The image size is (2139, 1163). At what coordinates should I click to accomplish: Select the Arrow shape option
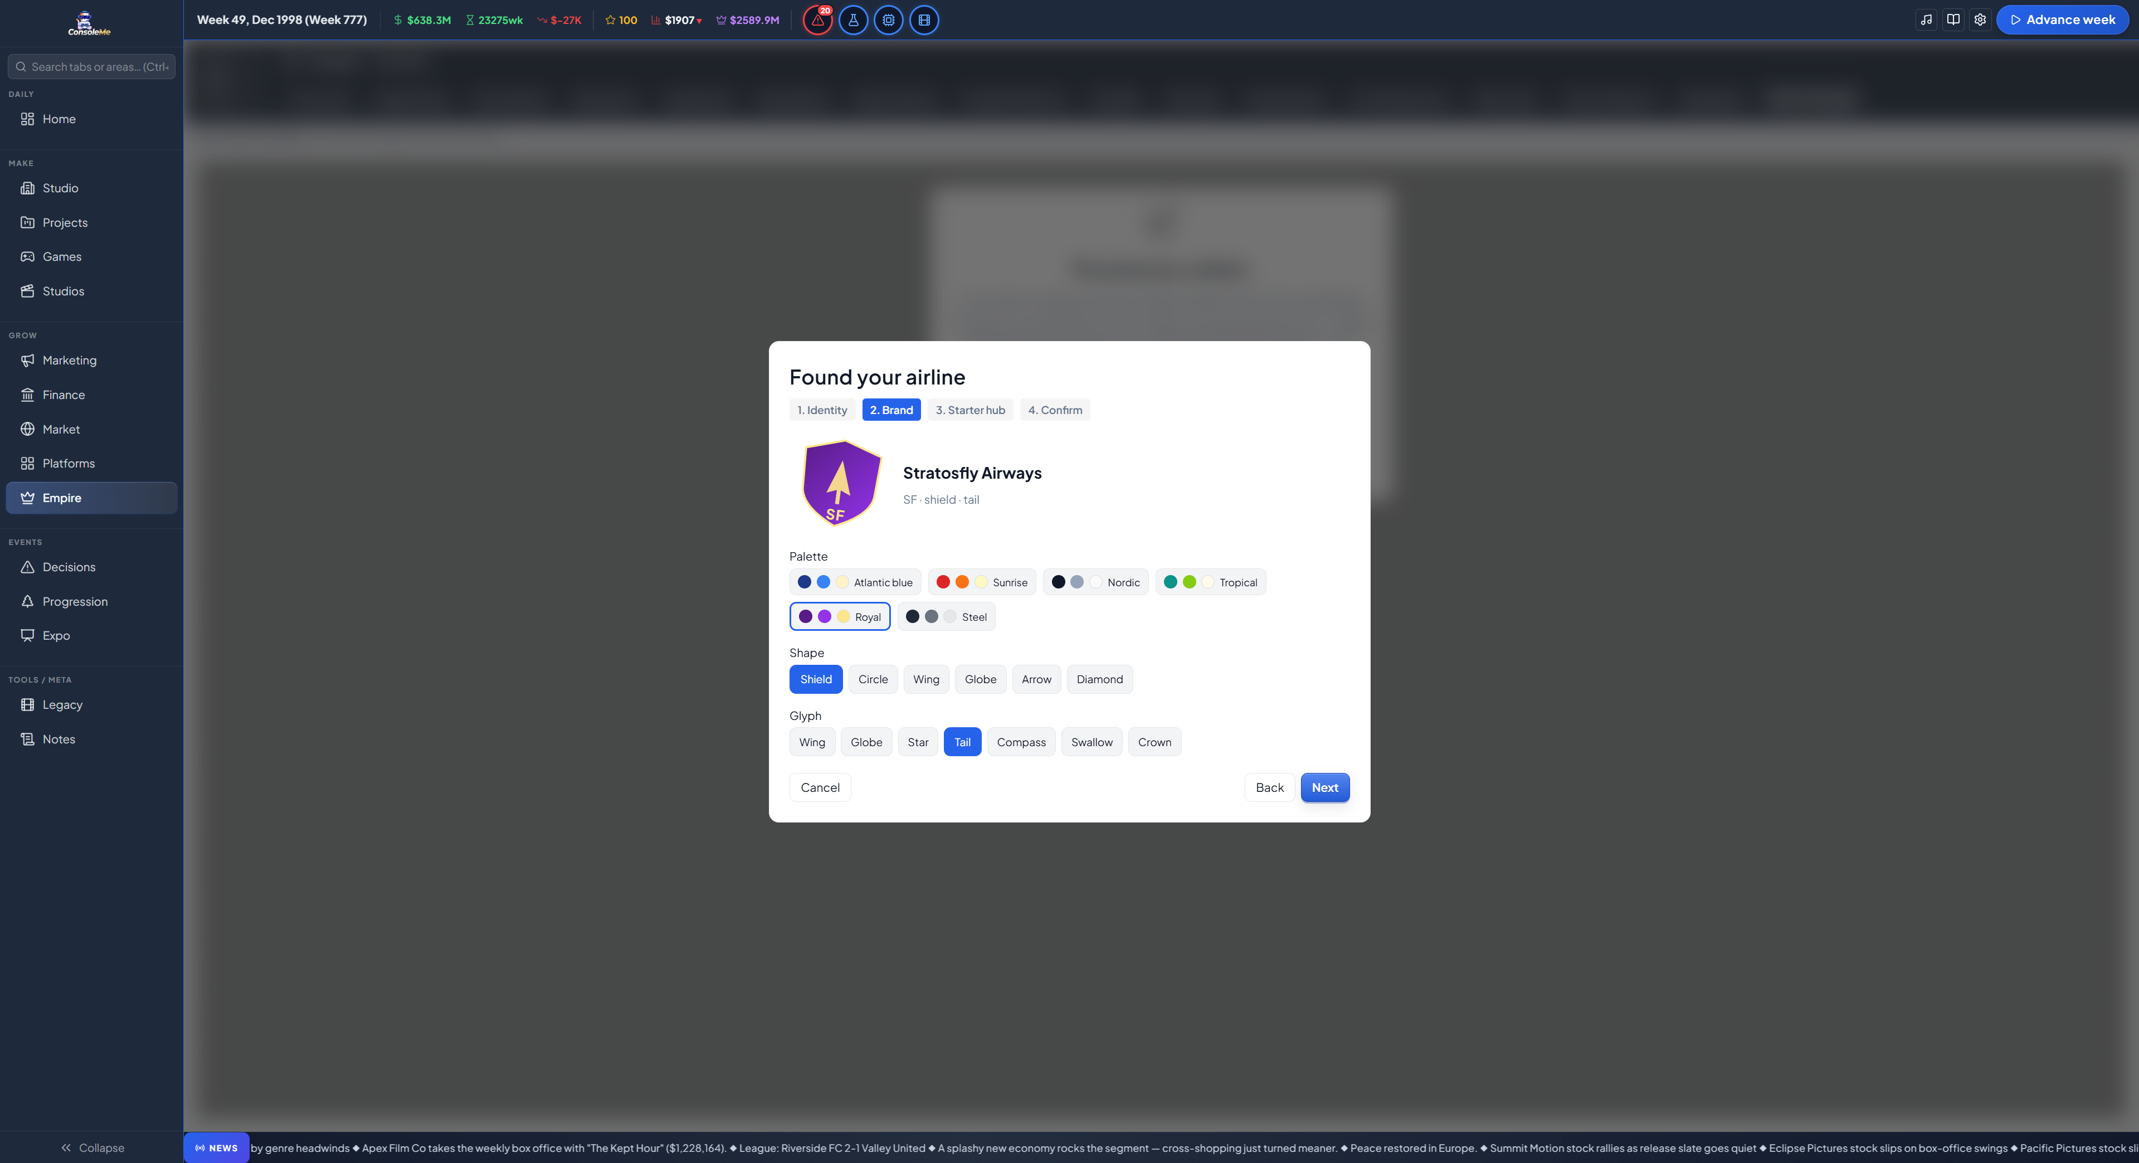point(1036,679)
